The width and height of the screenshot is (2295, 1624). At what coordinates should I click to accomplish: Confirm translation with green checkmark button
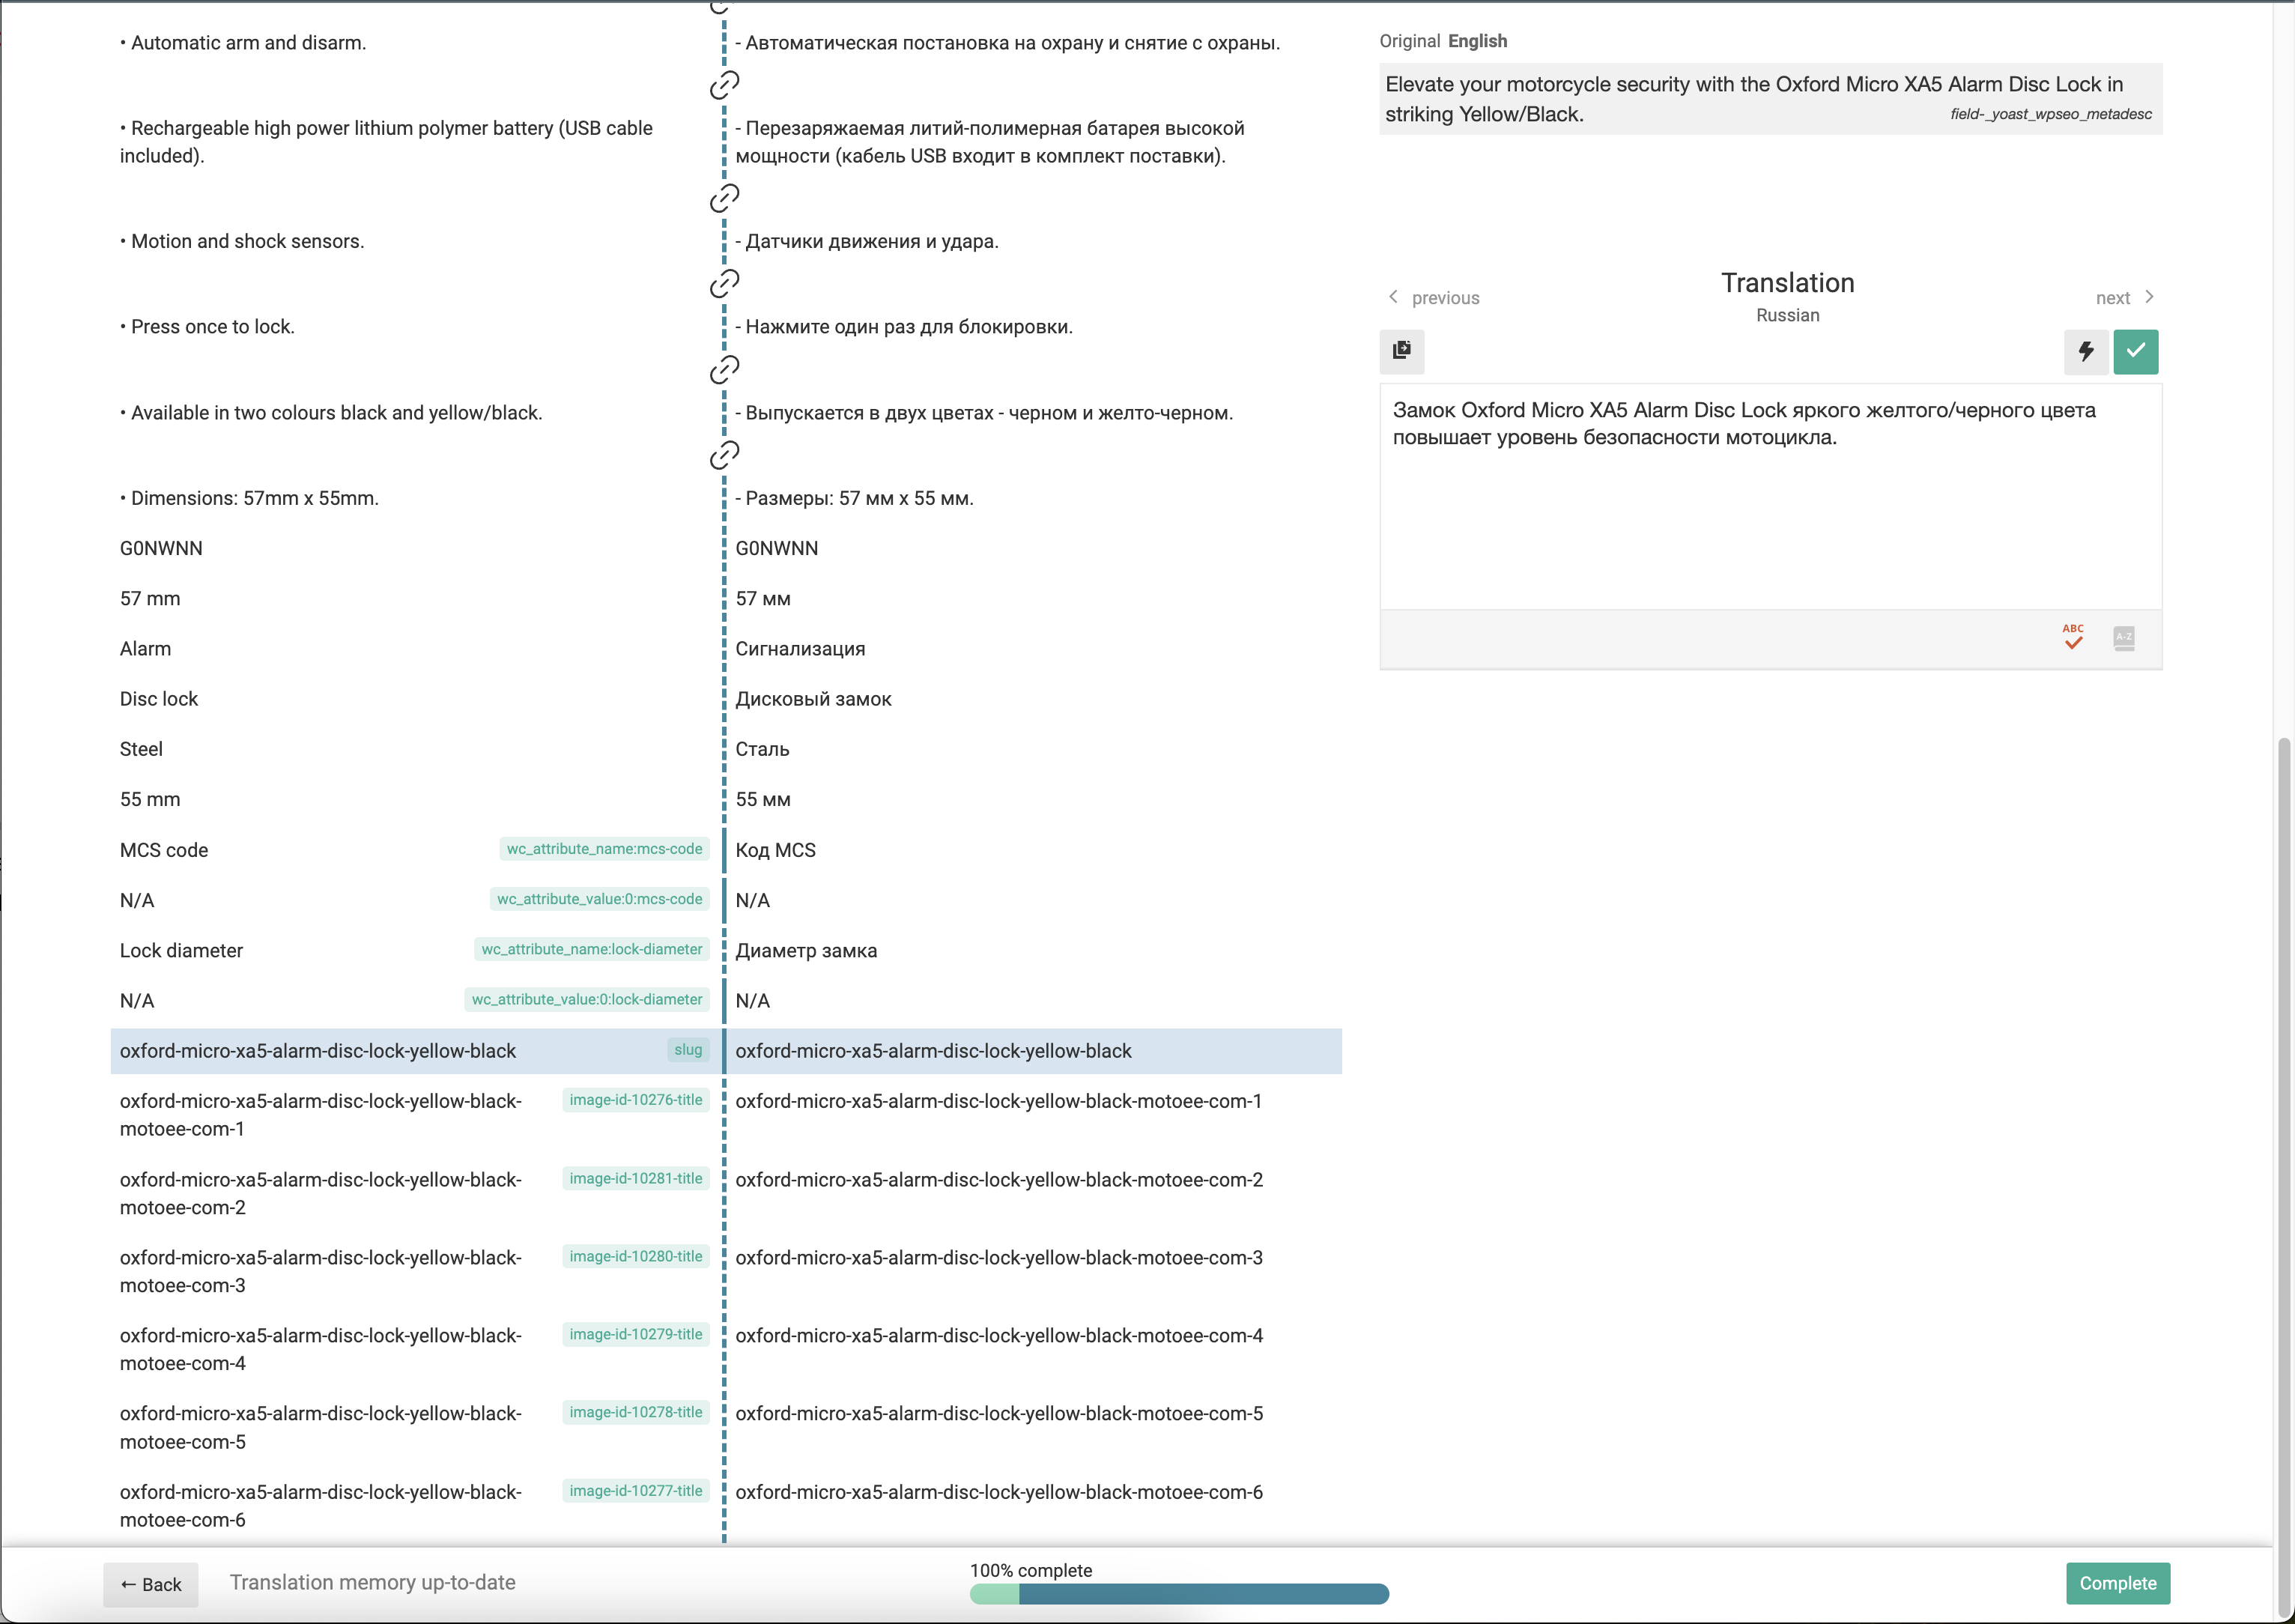coord(2136,351)
